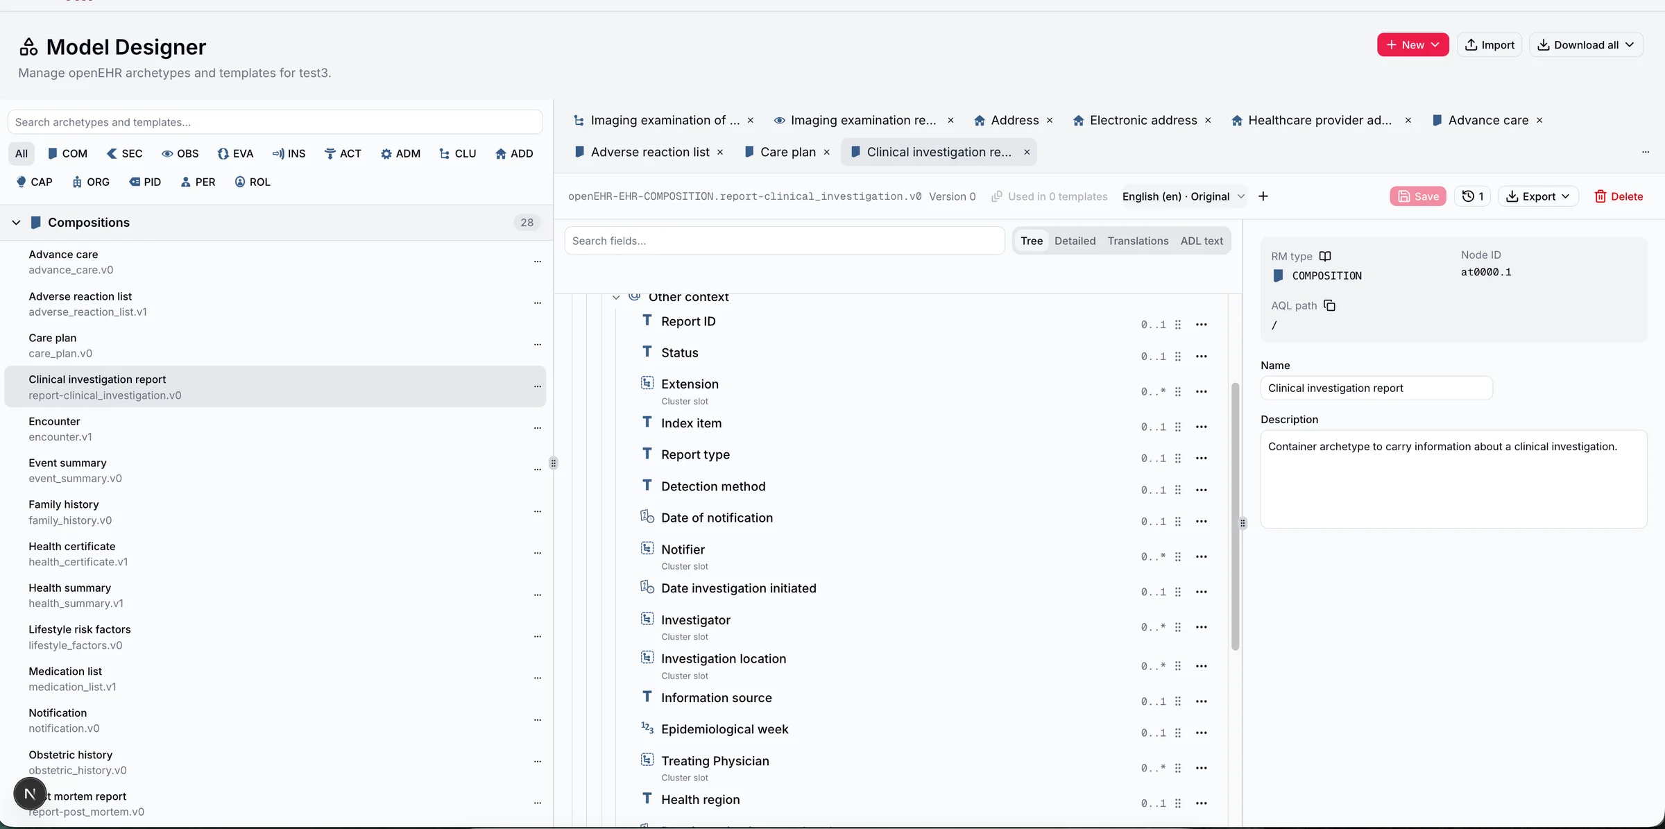The height and width of the screenshot is (829, 1665).
Task: Collapse the Other context node
Action: click(616, 298)
